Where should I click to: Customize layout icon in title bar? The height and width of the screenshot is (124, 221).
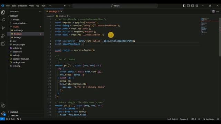[197, 6]
